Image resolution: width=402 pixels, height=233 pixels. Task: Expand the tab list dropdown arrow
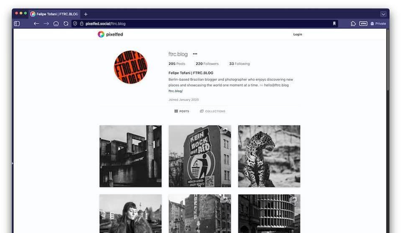383,14
